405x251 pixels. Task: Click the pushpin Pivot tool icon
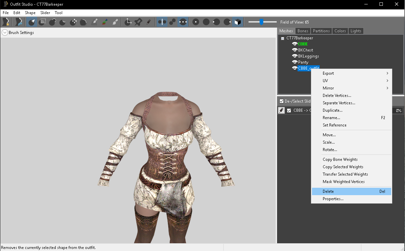pyautogui.click(x=138, y=22)
